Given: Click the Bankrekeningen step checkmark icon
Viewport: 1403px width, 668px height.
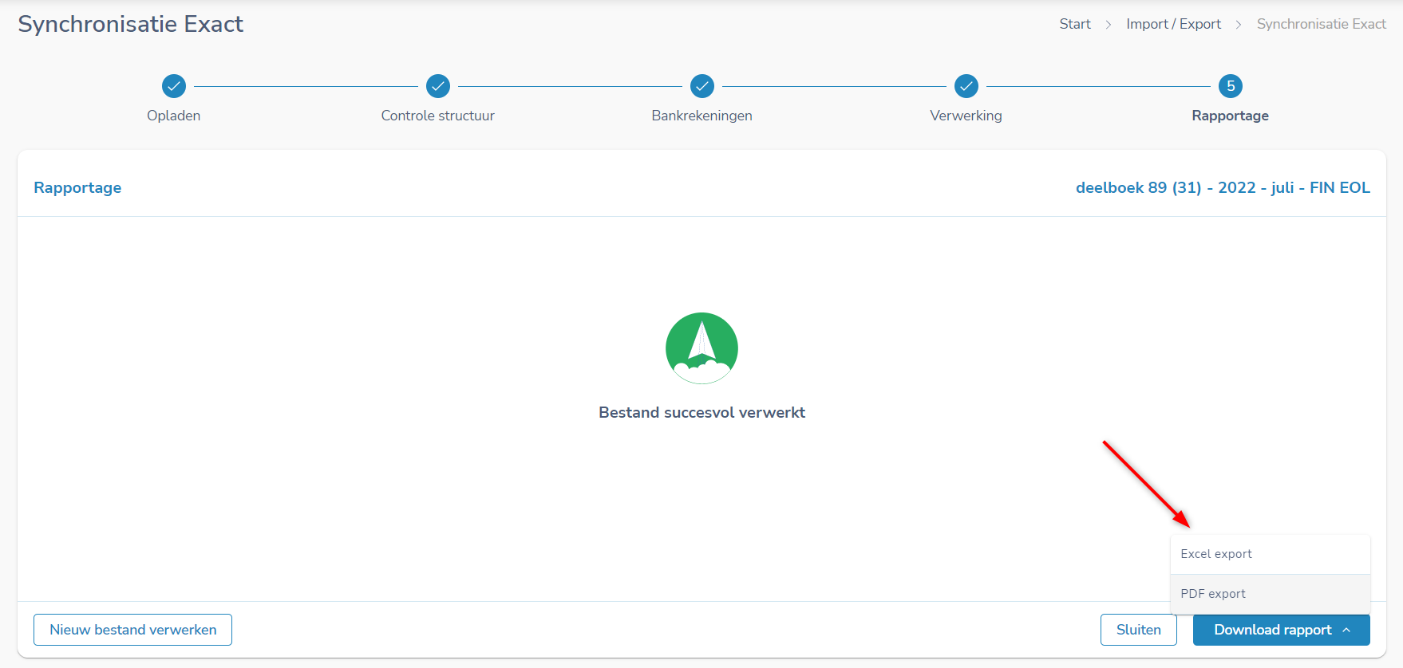Looking at the screenshot, I should 702,86.
